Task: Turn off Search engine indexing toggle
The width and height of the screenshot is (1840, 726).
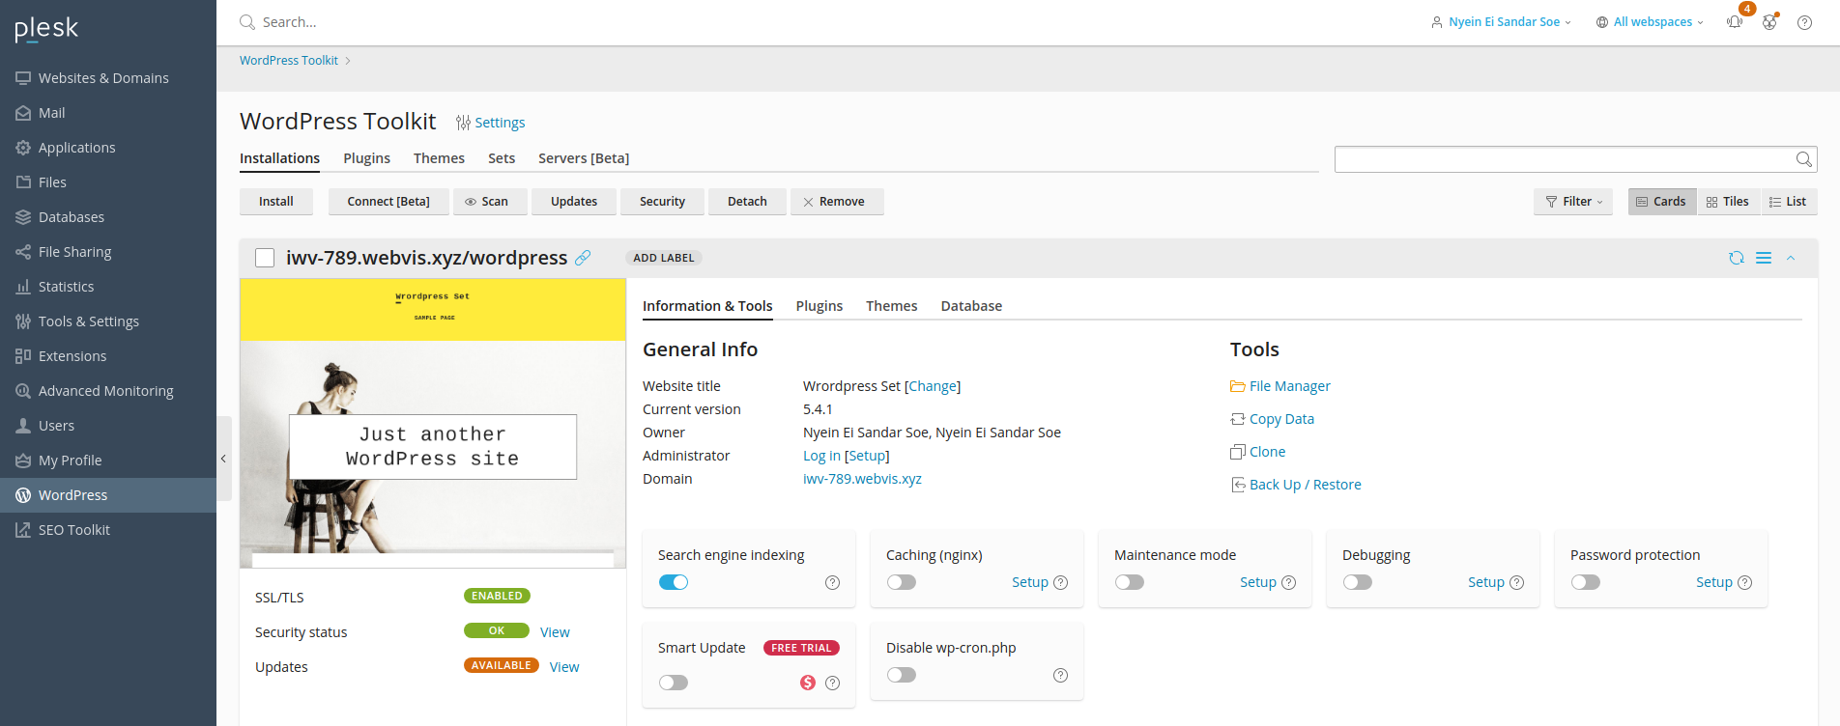Action: point(674,582)
